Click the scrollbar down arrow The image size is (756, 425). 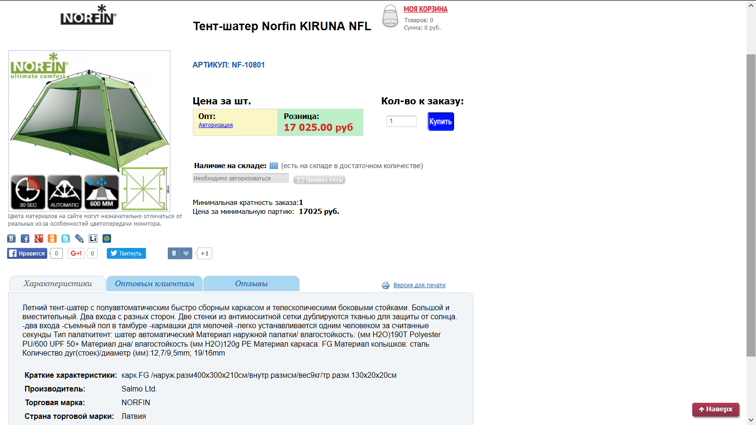(x=751, y=420)
